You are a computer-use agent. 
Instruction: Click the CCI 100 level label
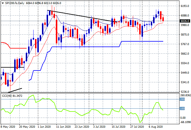(182, 108)
